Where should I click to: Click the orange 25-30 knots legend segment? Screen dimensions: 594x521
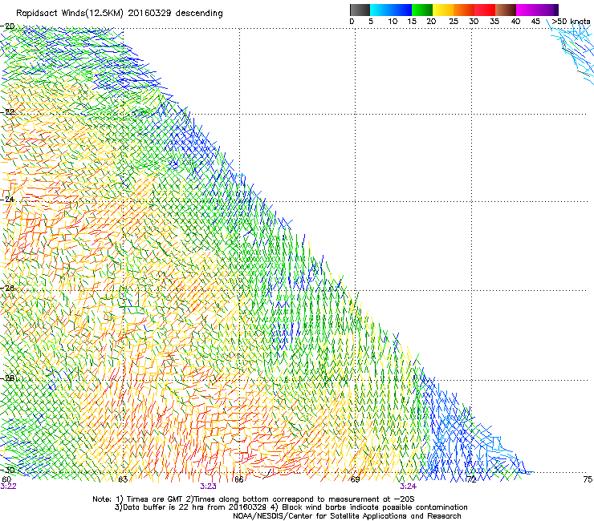click(464, 10)
